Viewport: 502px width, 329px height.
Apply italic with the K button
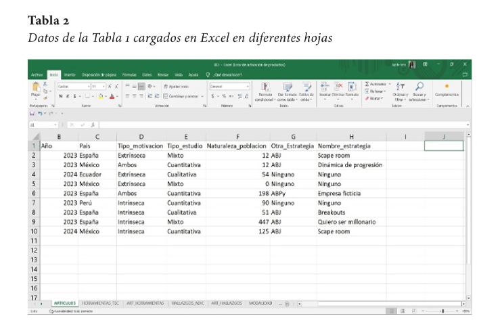pyautogui.click(x=68, y=96)
